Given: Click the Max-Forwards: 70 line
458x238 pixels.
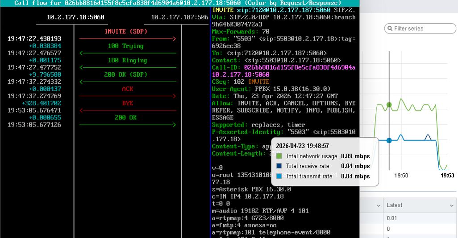Looking at the screenshot, I should (241, 32).
